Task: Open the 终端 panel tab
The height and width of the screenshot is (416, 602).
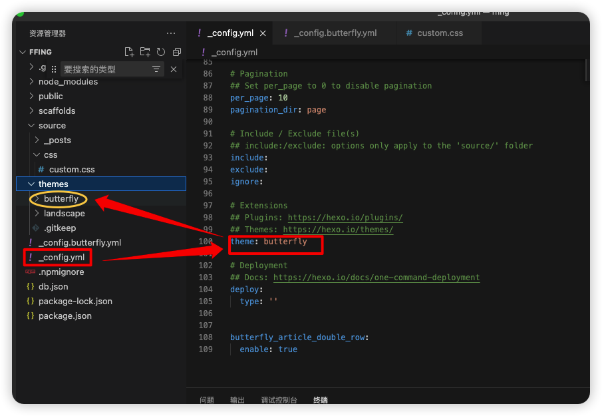Action: click(321, 400)
